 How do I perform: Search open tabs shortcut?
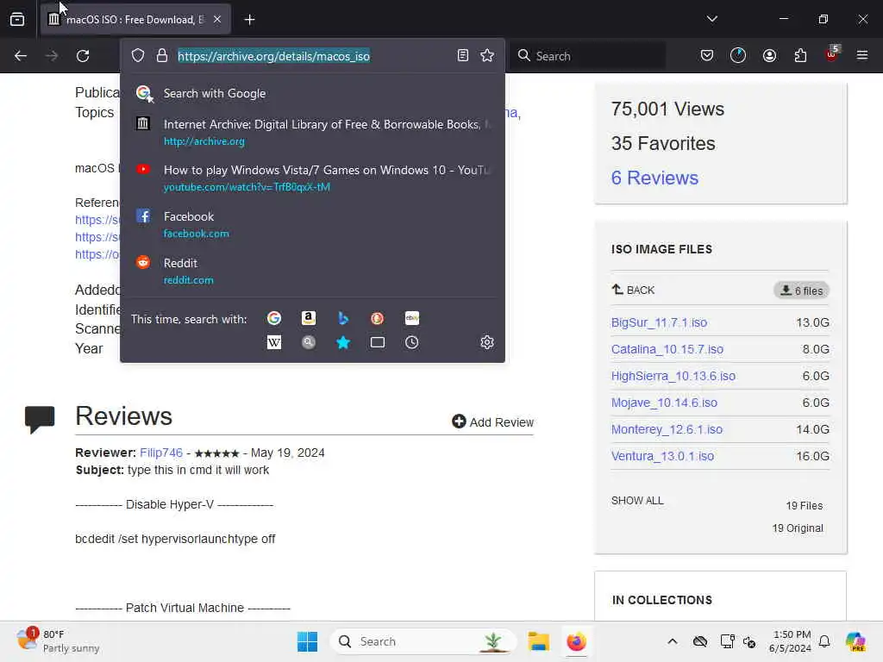tap(378, 342)
